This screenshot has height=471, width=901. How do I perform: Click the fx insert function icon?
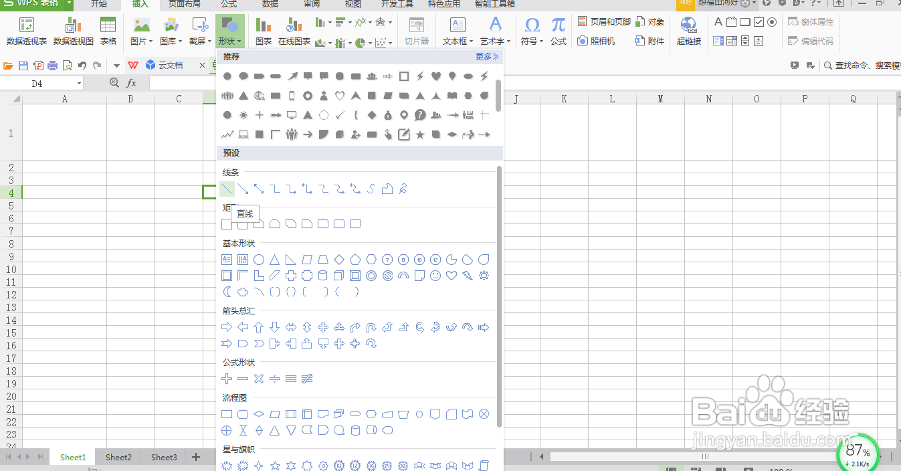(x=132, y=83)
